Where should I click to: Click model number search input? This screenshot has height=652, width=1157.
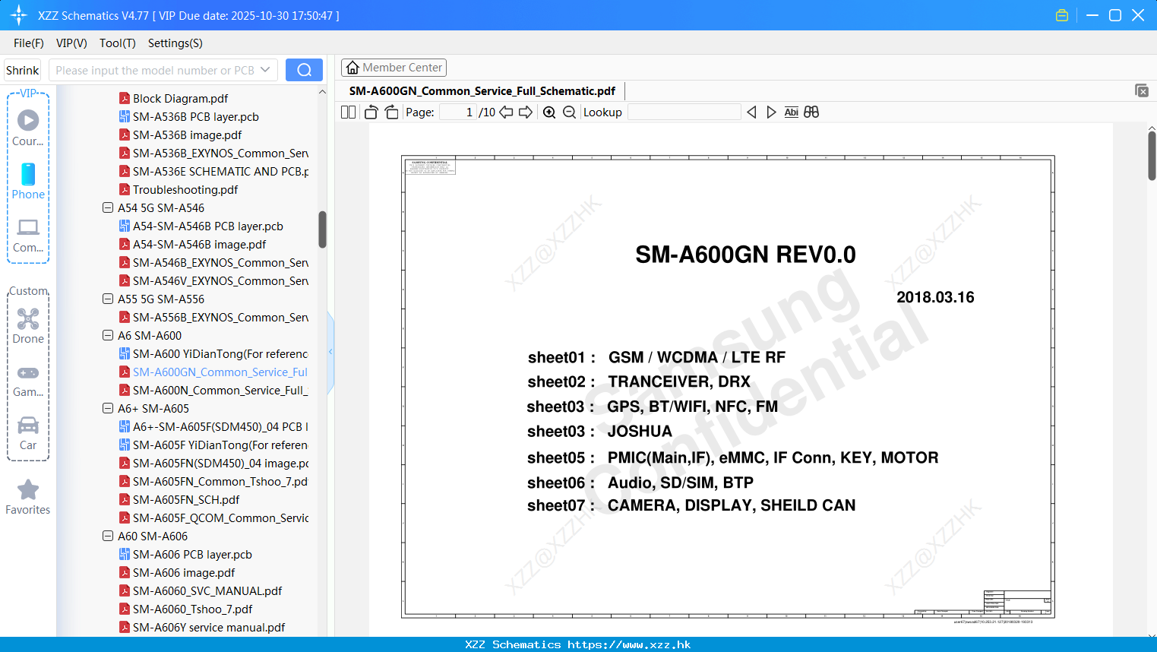tap(154, 70)
